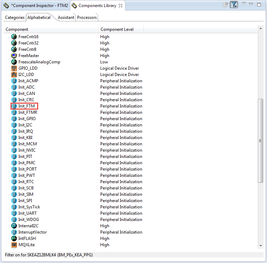Image resolution: width=267 pixels, height=263 pixels.
Task: Click the FreeCntr32 component icon
Action: pos(14,43)
